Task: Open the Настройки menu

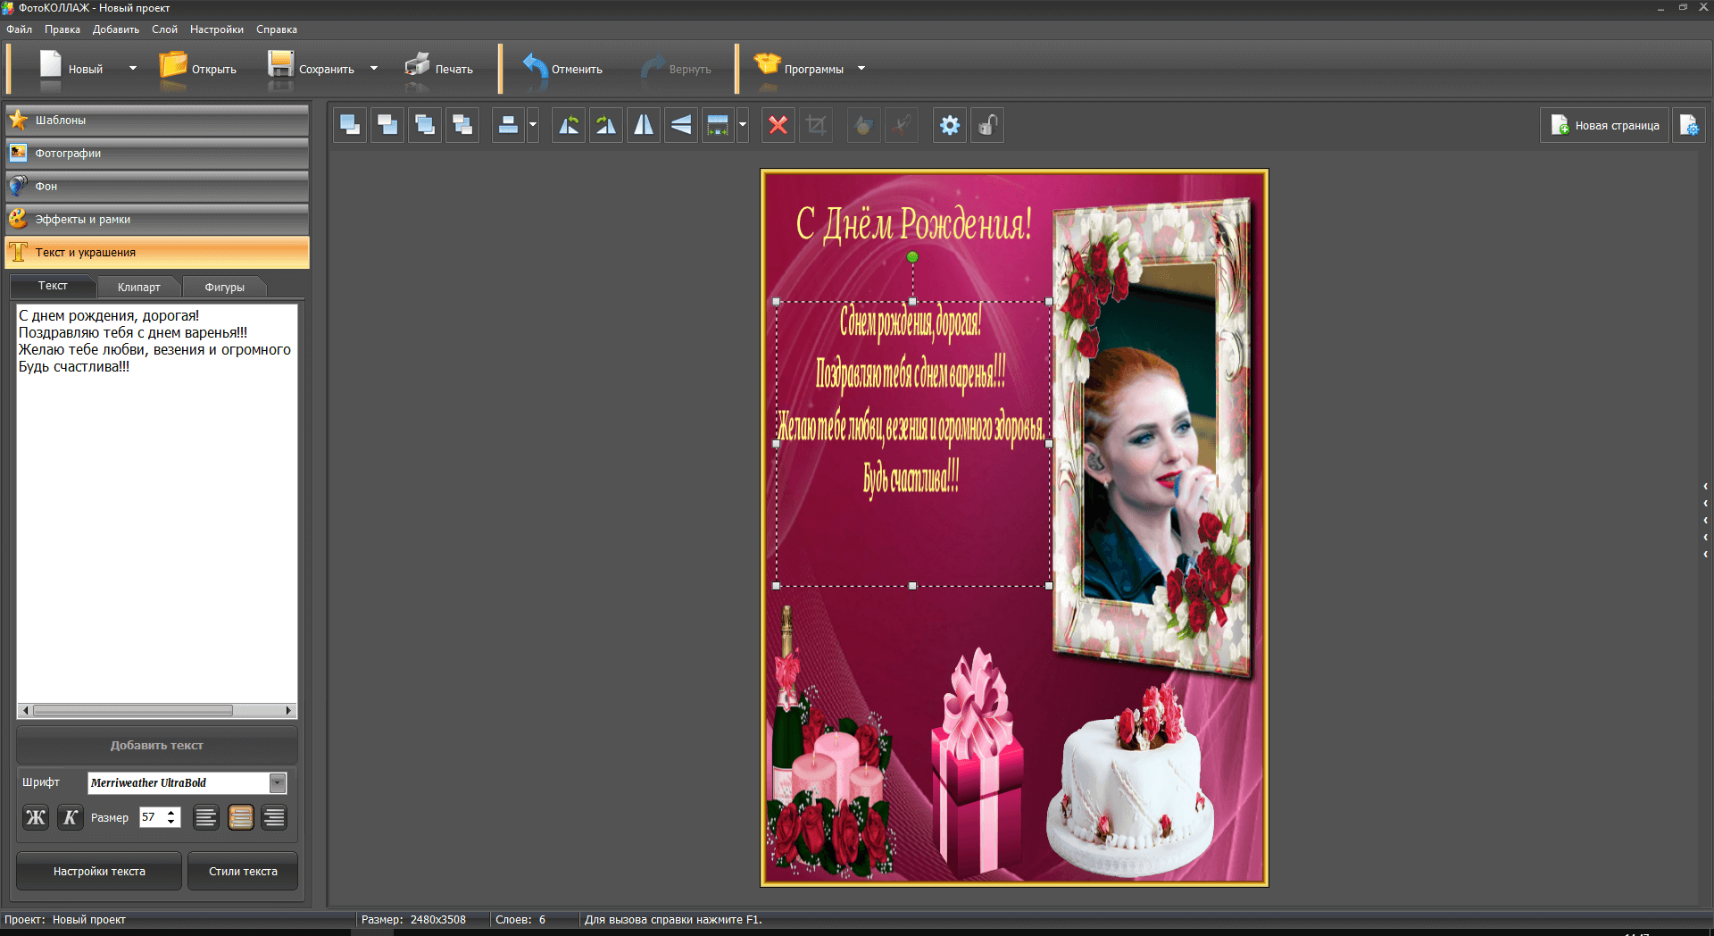Action: [217, 29]
